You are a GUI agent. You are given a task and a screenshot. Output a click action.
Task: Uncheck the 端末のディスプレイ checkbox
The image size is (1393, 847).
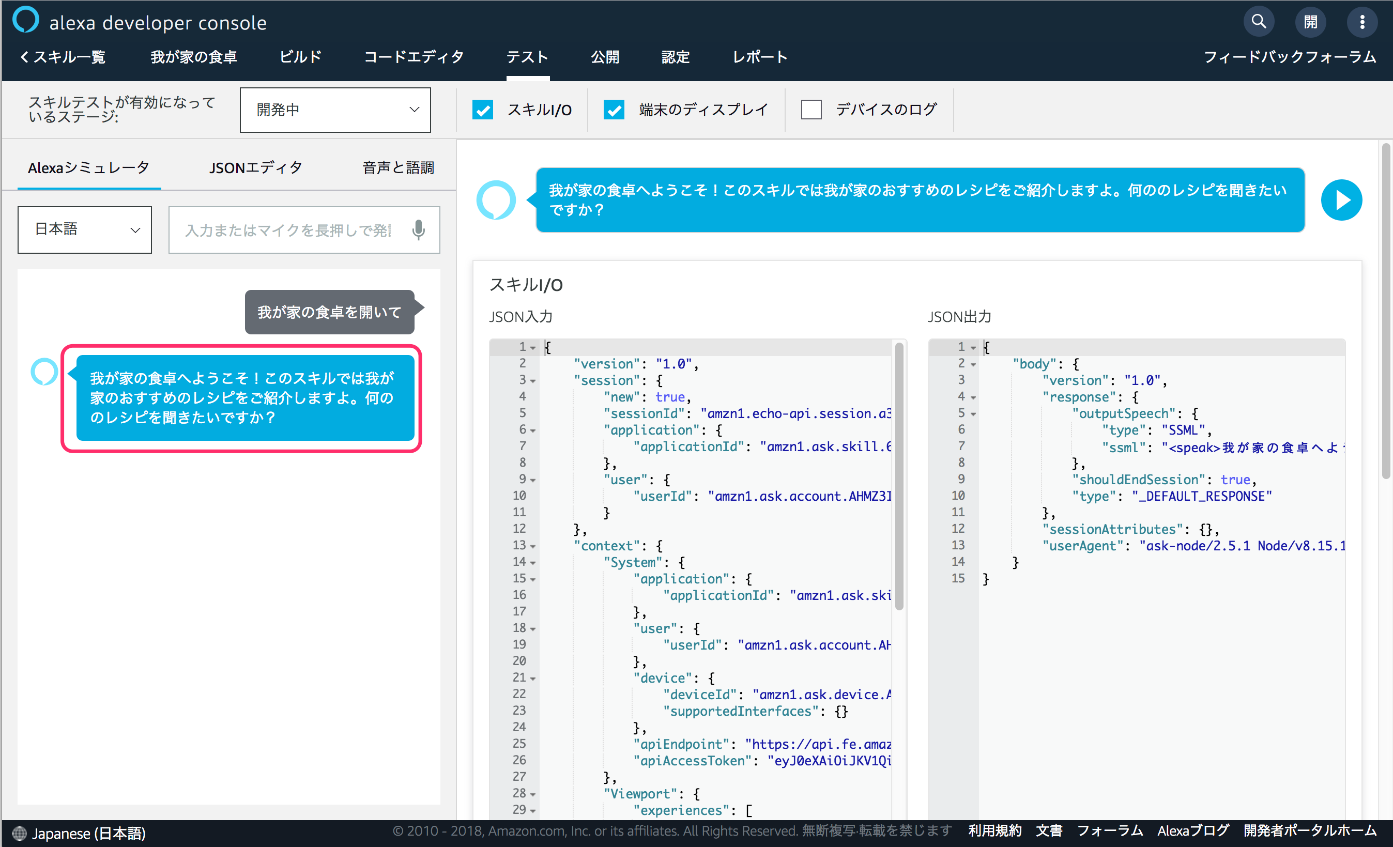tap(614, 110)
